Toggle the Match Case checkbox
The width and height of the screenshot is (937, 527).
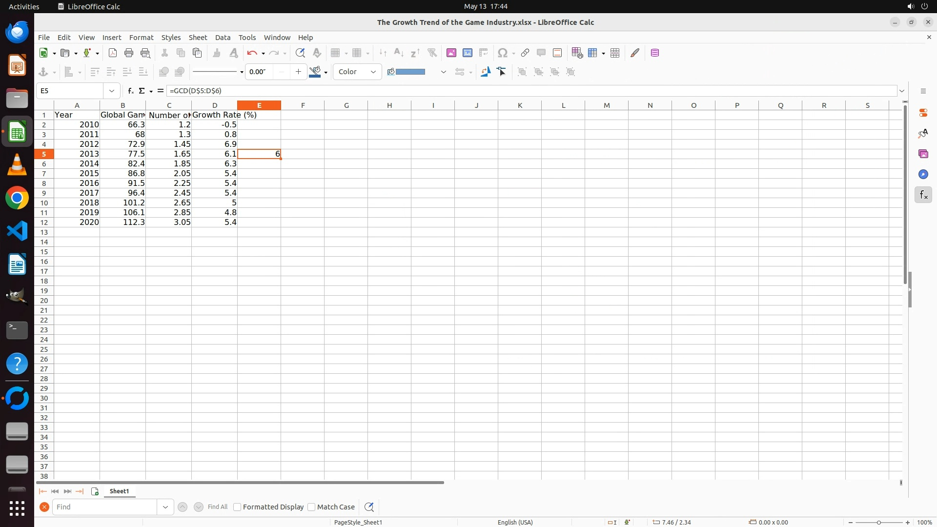(311, 507)
